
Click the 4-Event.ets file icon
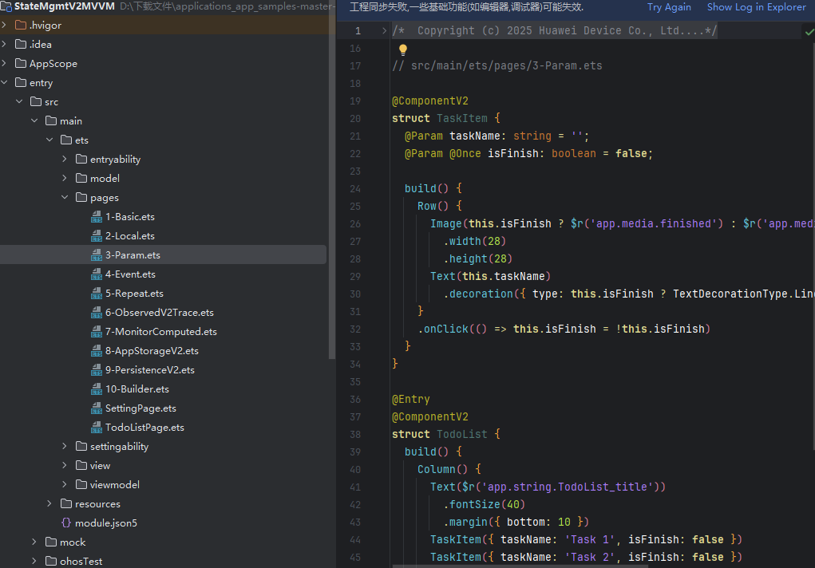coord(97,274)
